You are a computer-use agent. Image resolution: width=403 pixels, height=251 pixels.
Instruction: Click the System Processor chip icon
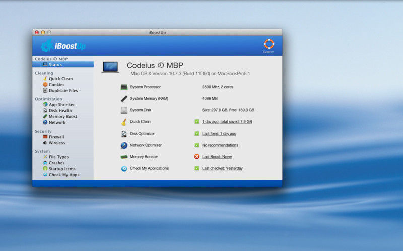(124, 87)
